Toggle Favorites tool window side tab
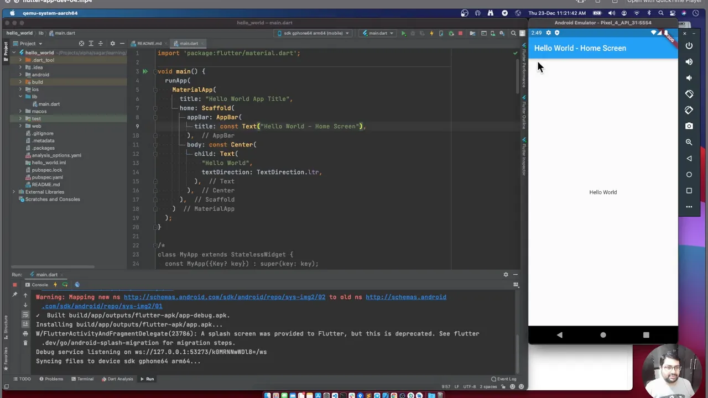This screenshot has height=398, width=708. 6,358
